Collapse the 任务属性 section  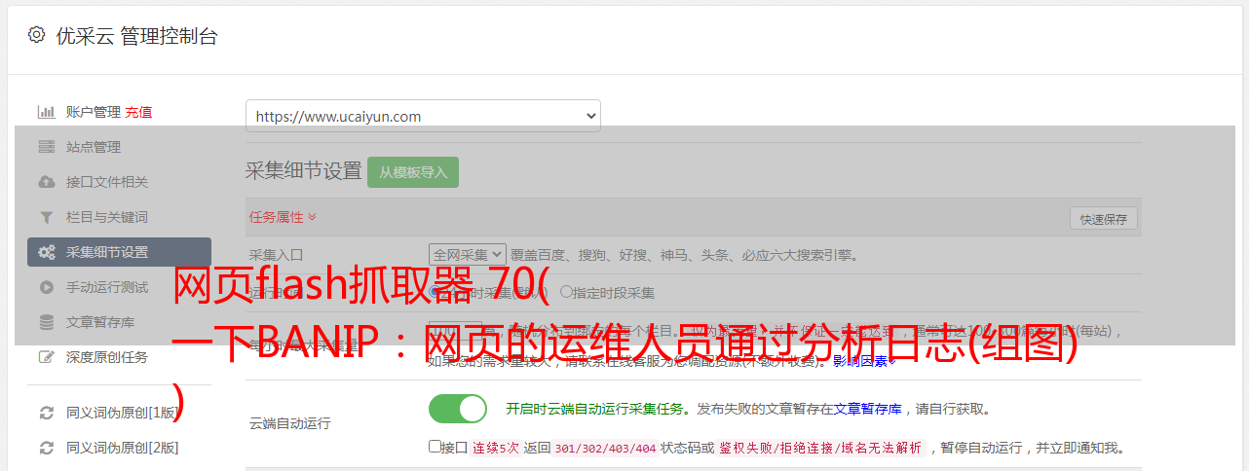tap(283, 217)
